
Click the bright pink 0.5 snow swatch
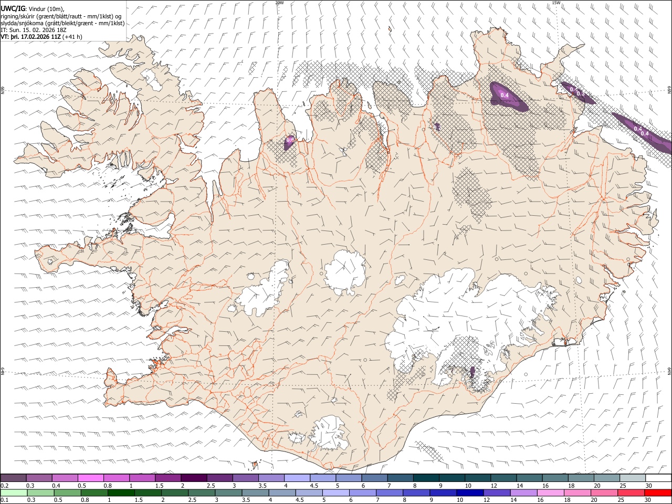point(90,478)
